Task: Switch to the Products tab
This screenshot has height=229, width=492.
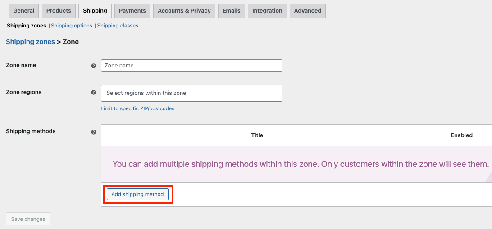Action: (x=59, y=11)
